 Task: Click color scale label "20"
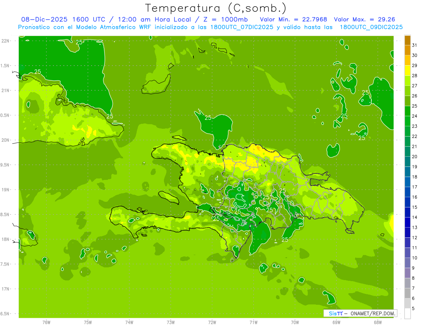415,157
